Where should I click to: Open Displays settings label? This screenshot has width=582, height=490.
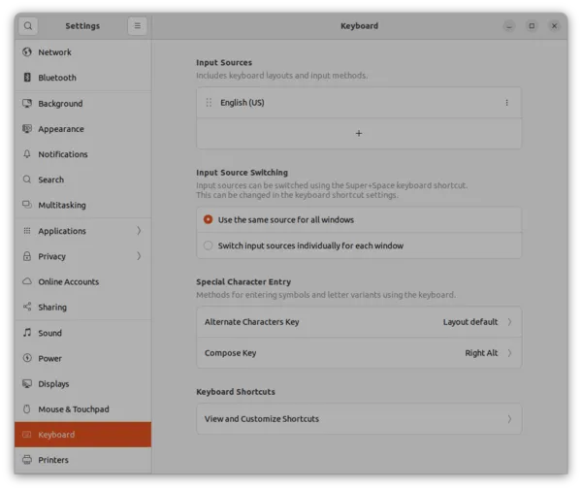[53, 384]
